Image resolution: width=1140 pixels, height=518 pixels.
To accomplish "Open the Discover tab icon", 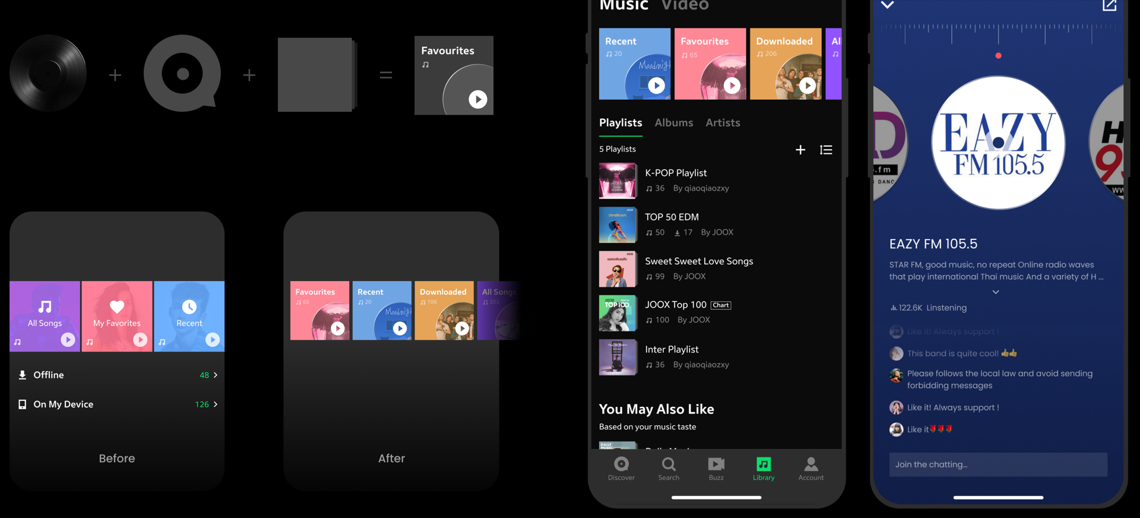I will pyautogui.click(x=621, y=464).
